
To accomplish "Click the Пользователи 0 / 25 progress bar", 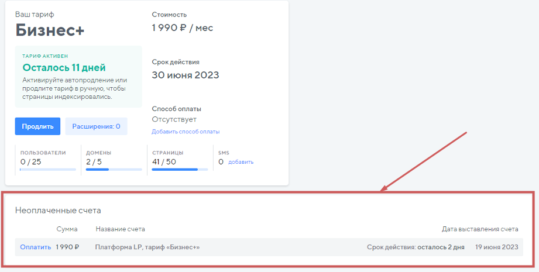I will click(48, 170).
